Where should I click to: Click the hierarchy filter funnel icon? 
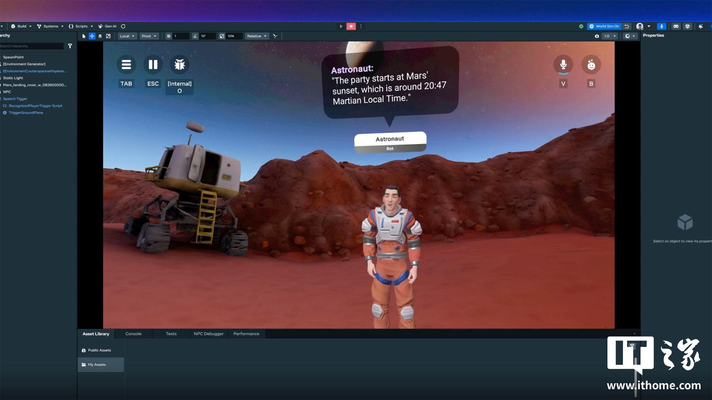click(x=70, y=46)
